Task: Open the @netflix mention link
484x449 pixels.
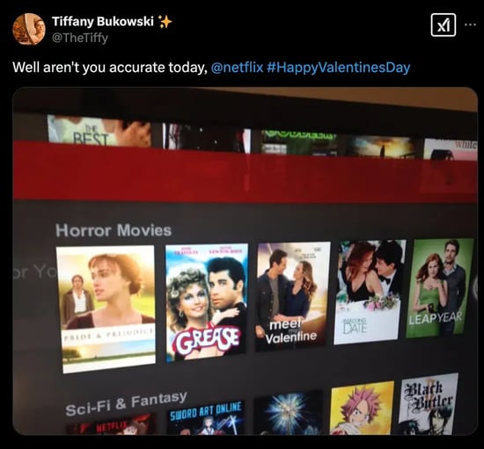Action: point(237,67)
